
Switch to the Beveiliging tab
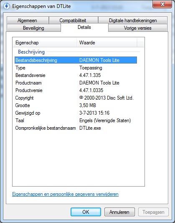[34, 28]
